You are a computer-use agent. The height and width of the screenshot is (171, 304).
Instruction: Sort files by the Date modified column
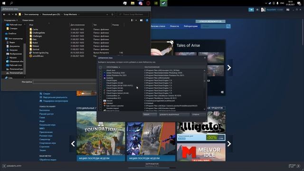[77, 25]
